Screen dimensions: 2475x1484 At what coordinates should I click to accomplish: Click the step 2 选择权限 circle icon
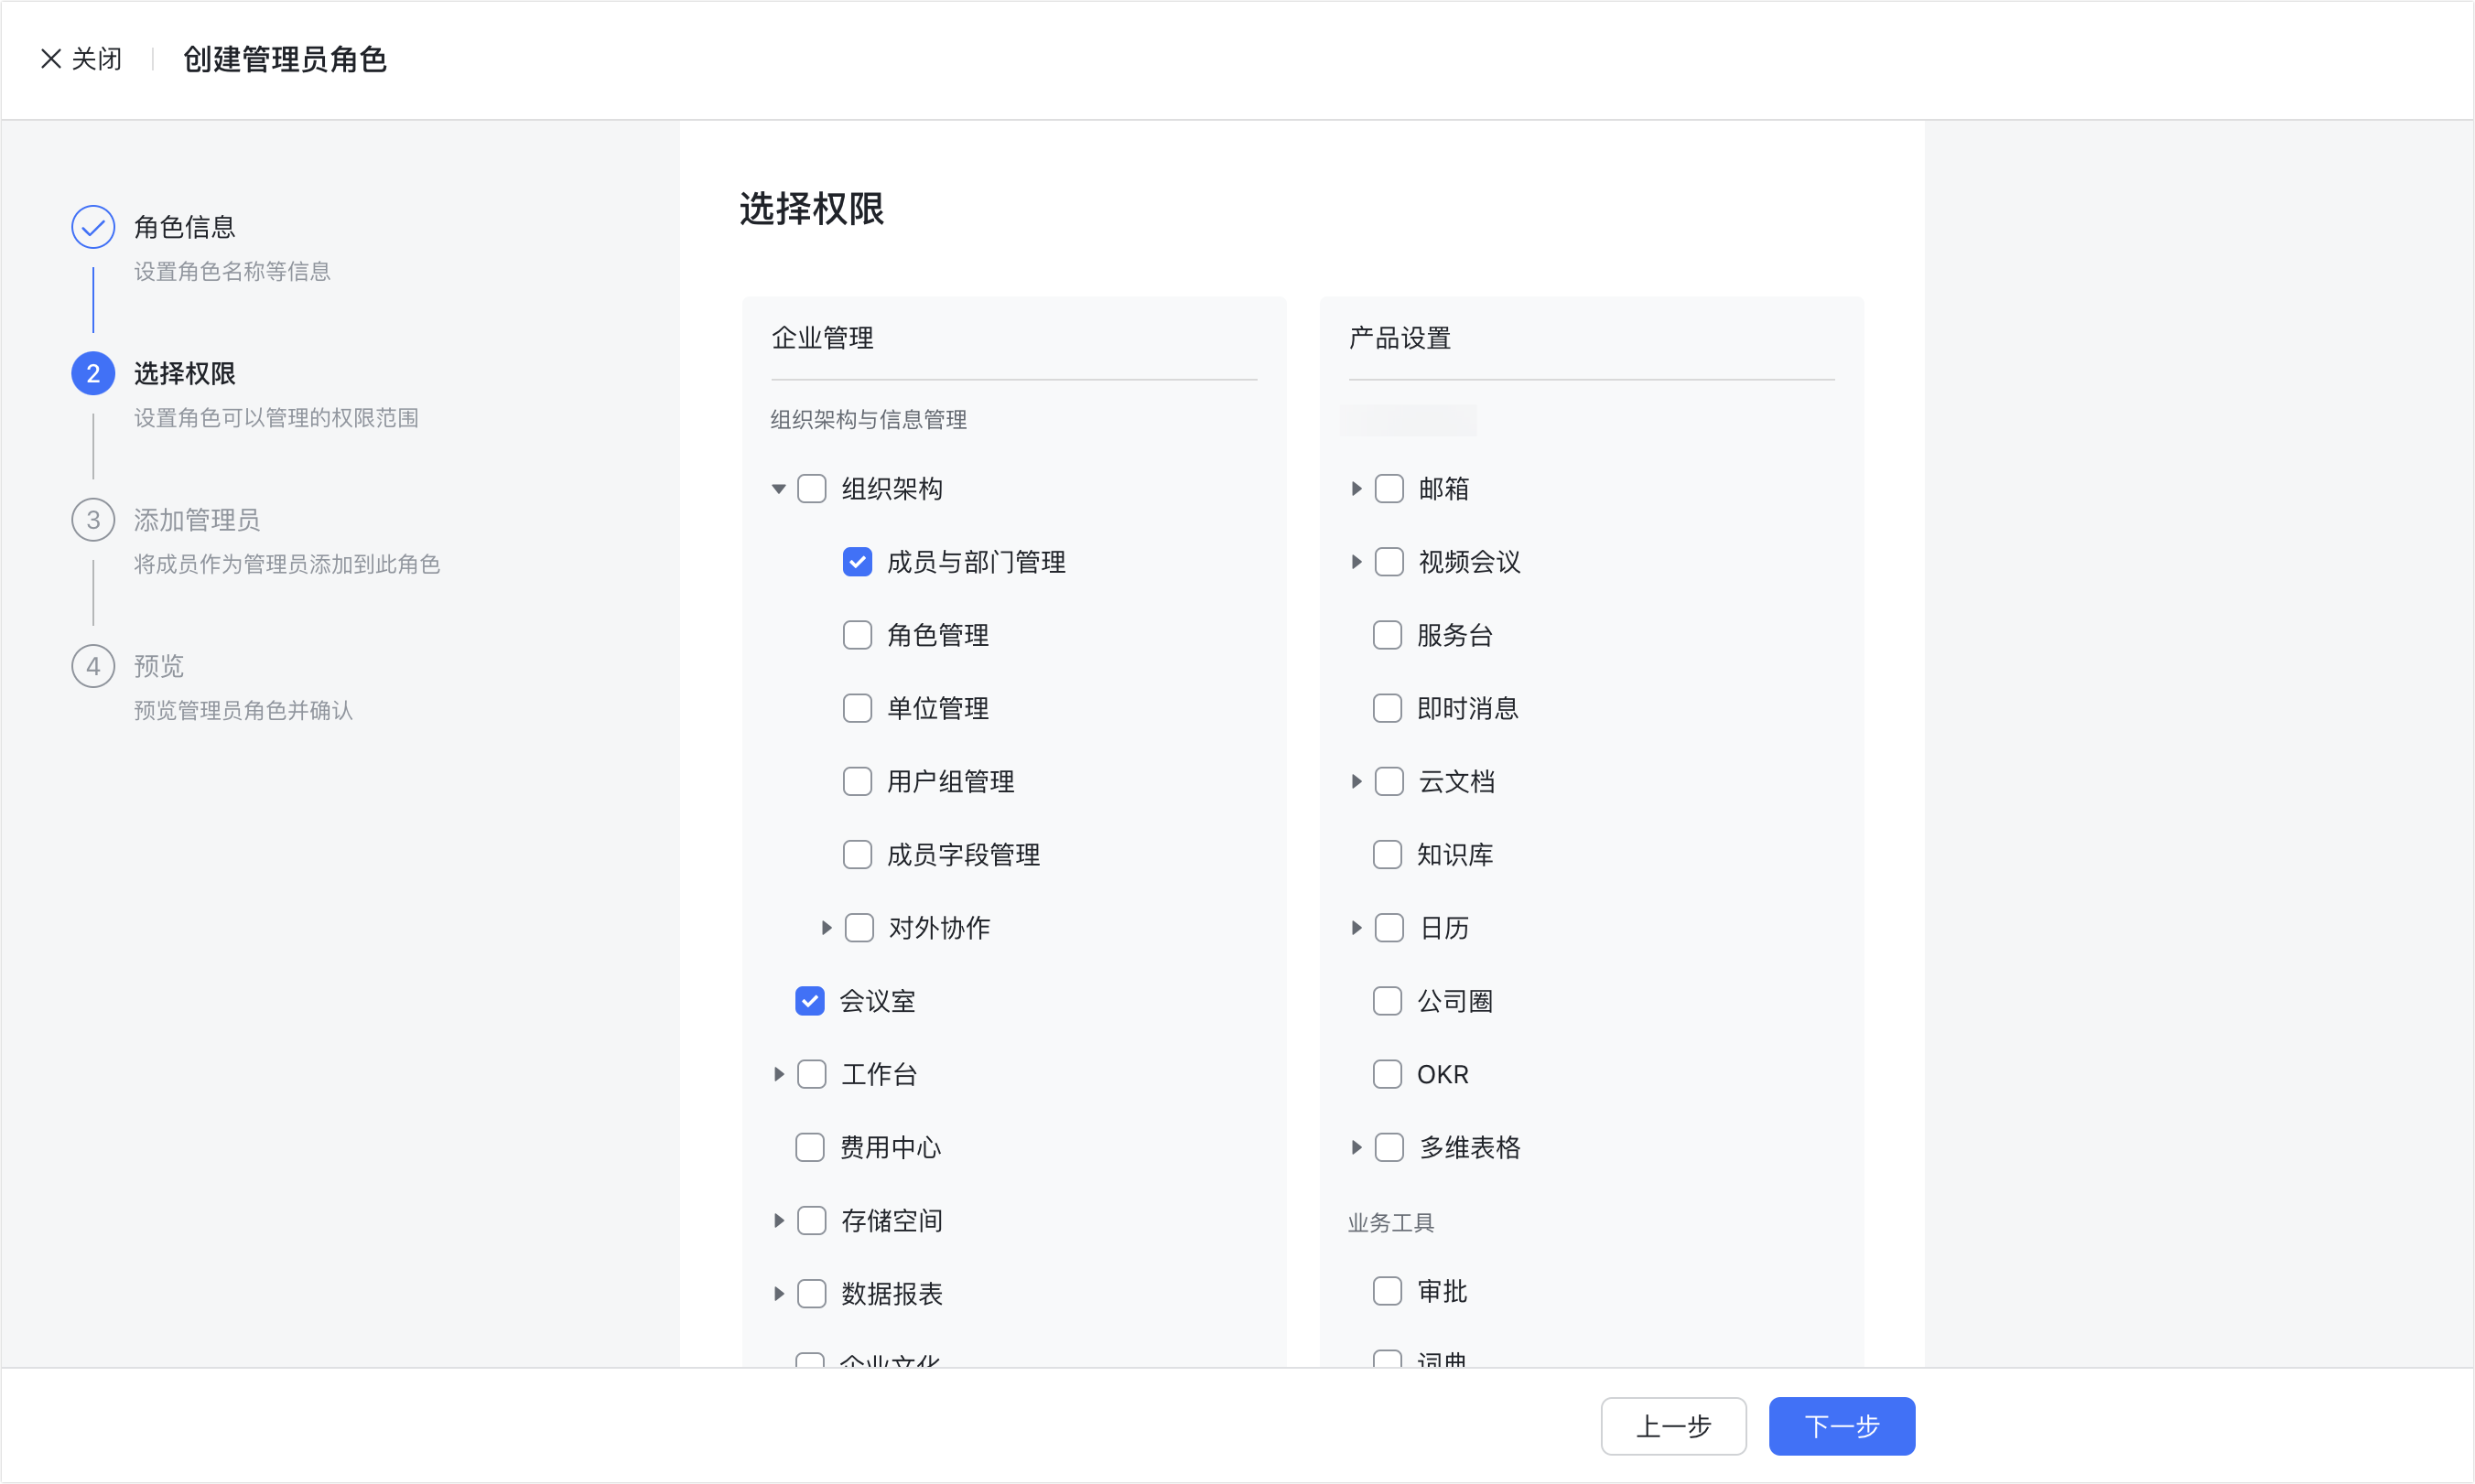pyautogui.click(x=93, y=374)
